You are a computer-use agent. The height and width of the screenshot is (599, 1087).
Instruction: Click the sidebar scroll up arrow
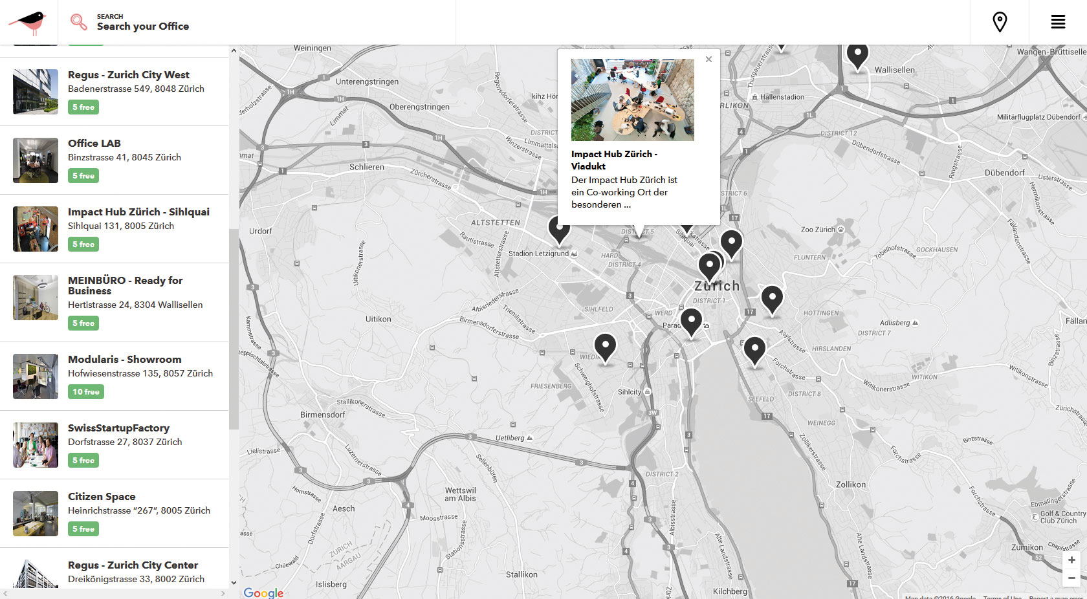234,50
